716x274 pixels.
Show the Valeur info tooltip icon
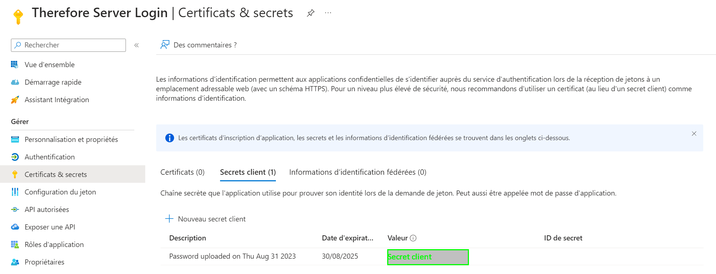click(413, 238)
